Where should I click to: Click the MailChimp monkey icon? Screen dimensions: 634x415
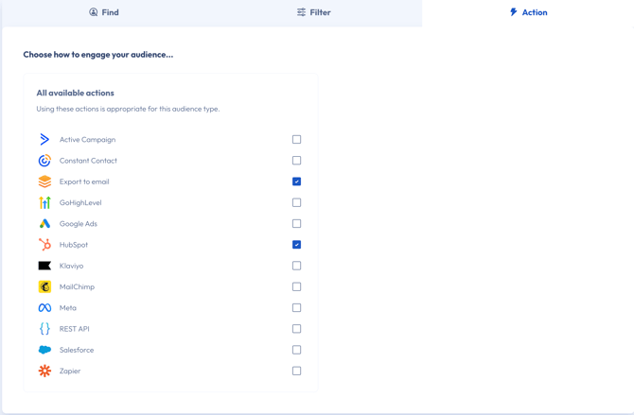tap(44, 287)
